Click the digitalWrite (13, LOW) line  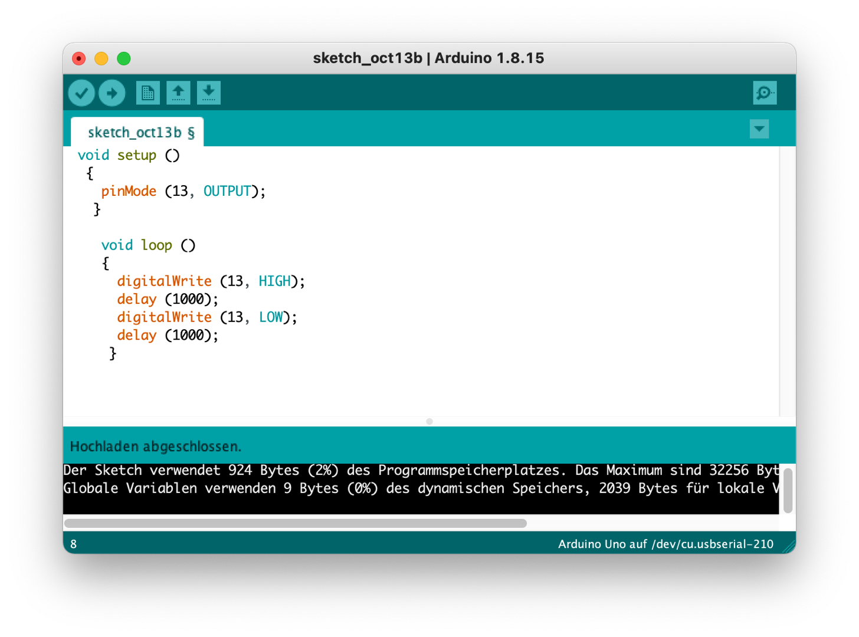[x=207, y=317]
